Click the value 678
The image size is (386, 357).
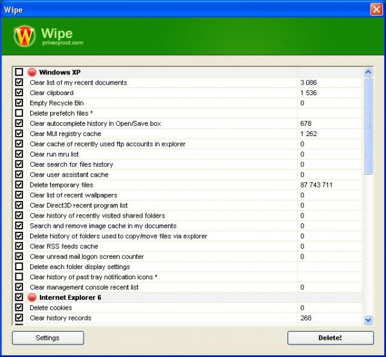click(x=306, y=123)
